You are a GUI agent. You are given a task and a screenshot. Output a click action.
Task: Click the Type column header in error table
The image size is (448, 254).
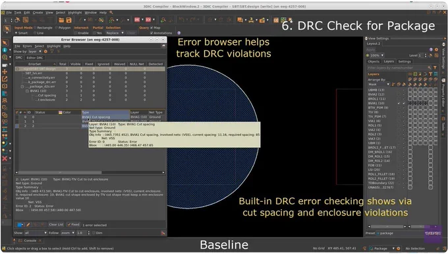coord(105,112)
